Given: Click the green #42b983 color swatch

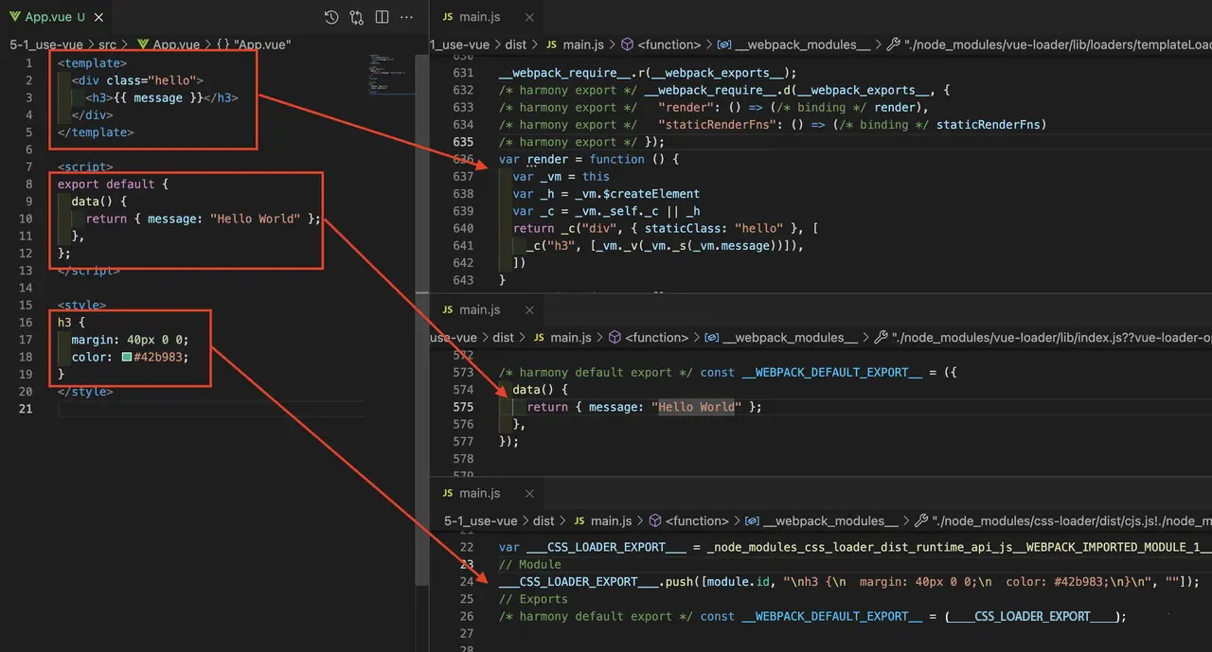Looking at the screenshot, I should click(x=126, y=358).
